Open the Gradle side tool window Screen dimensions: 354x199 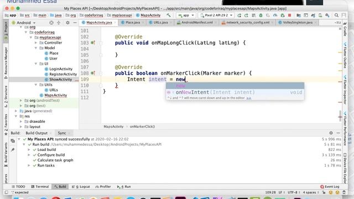pyautogui.click(x=345, y=29)
